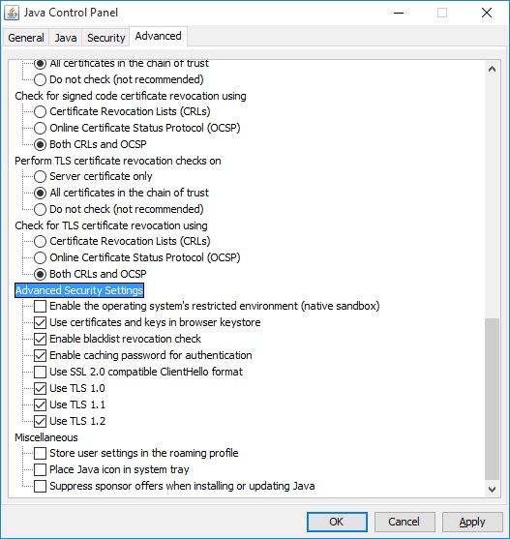Click Perform TLS certificate revocation checks on heading
This screenshot has width=510, height=539.
[x=118, y=161]
